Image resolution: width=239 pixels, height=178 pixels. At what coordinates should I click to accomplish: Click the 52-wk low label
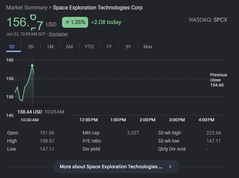[169, 141]
